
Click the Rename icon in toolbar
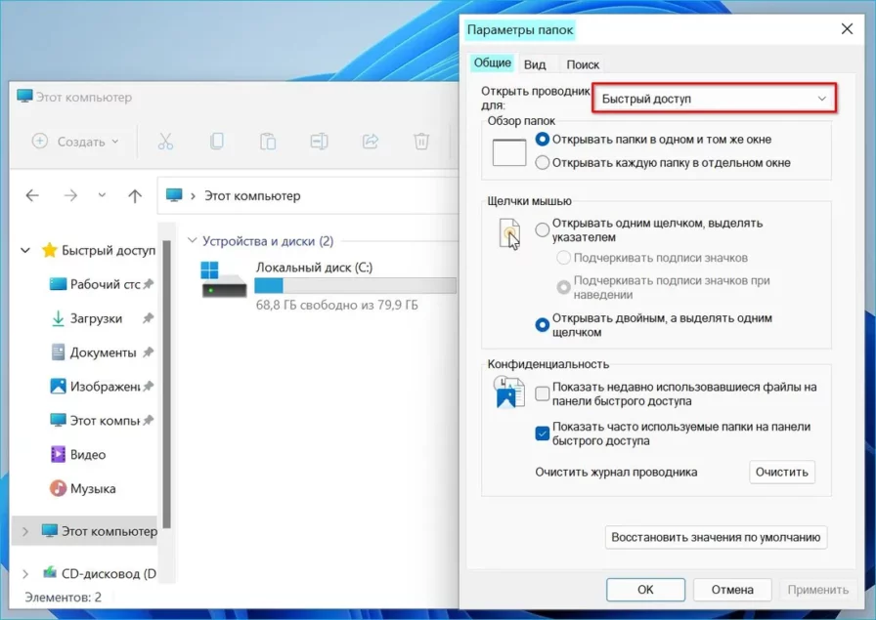[x=319, y=142]
